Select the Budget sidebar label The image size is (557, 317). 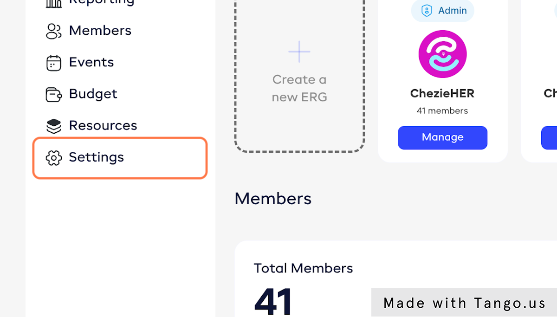click(x=93, y=94)
